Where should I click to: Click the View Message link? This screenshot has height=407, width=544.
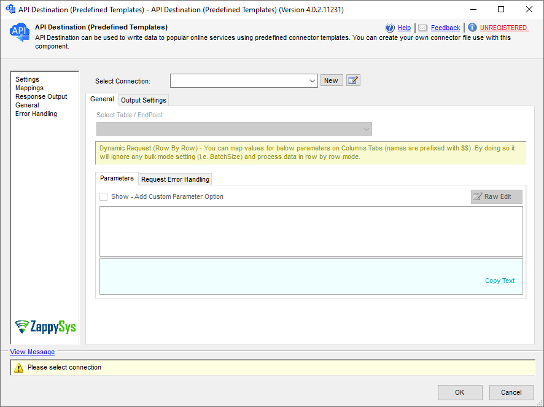33,352
